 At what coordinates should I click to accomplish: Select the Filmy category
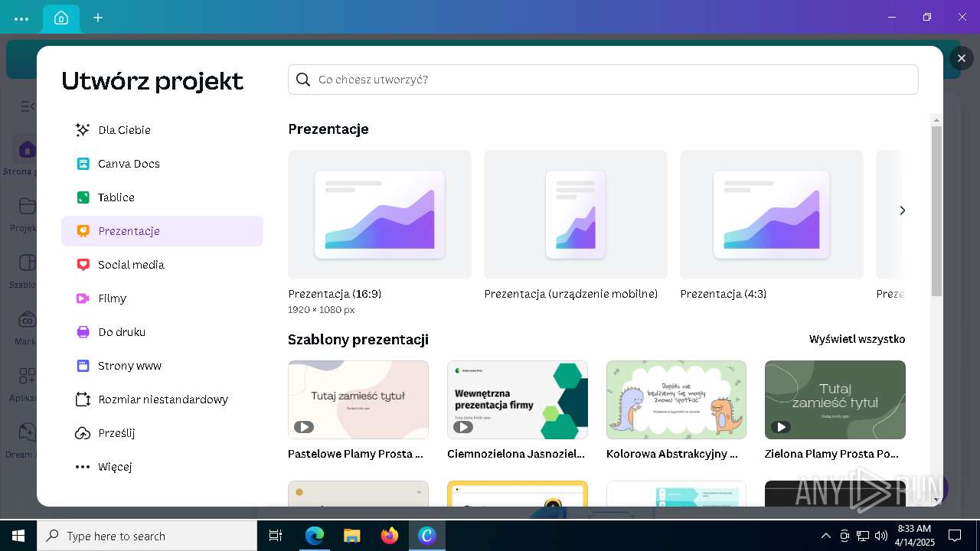pos(162,298)
